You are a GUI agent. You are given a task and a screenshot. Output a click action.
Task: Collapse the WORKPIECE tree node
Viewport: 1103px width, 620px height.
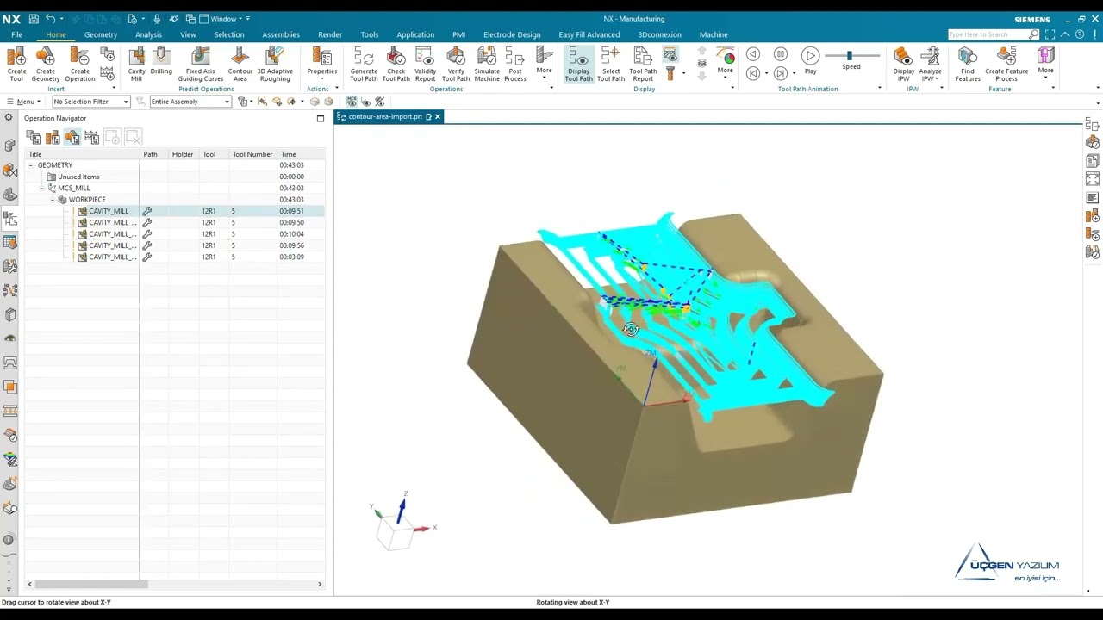[53, 200]
